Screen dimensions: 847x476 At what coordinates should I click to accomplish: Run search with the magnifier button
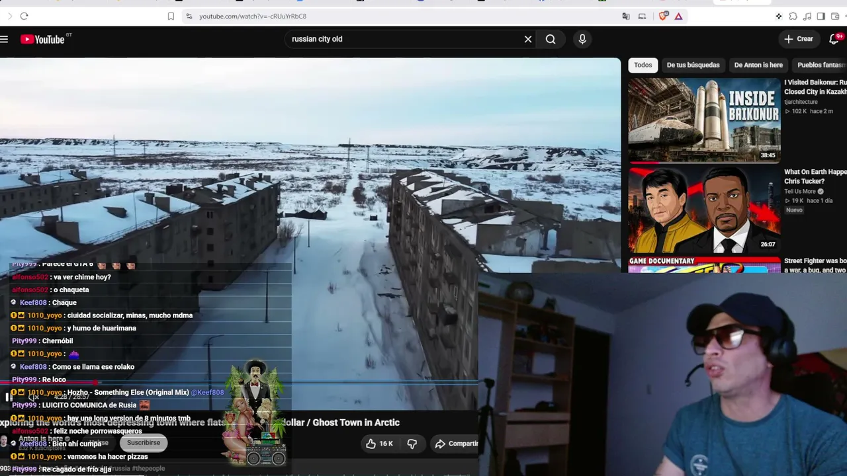[x=551, y=39]
